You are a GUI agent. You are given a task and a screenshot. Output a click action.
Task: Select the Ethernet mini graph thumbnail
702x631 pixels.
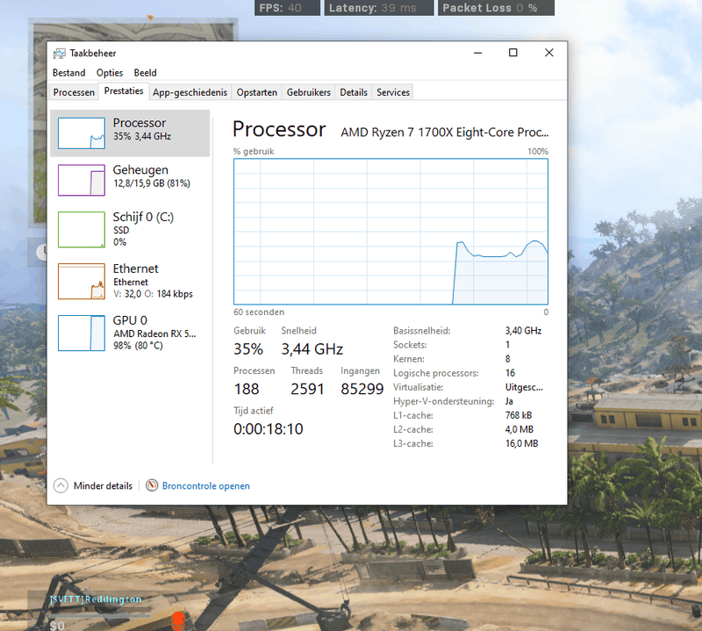click(82, 281)
